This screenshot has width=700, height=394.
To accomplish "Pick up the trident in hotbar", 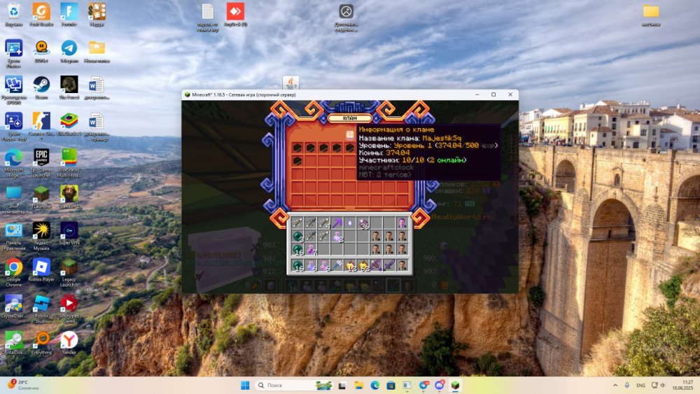I will click(x=337, y=266).
